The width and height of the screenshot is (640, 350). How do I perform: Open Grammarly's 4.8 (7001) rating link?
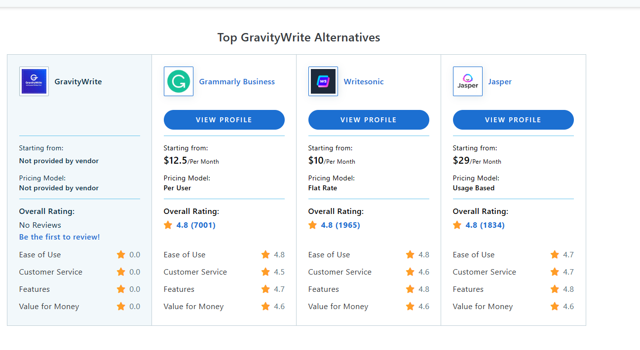196,225
